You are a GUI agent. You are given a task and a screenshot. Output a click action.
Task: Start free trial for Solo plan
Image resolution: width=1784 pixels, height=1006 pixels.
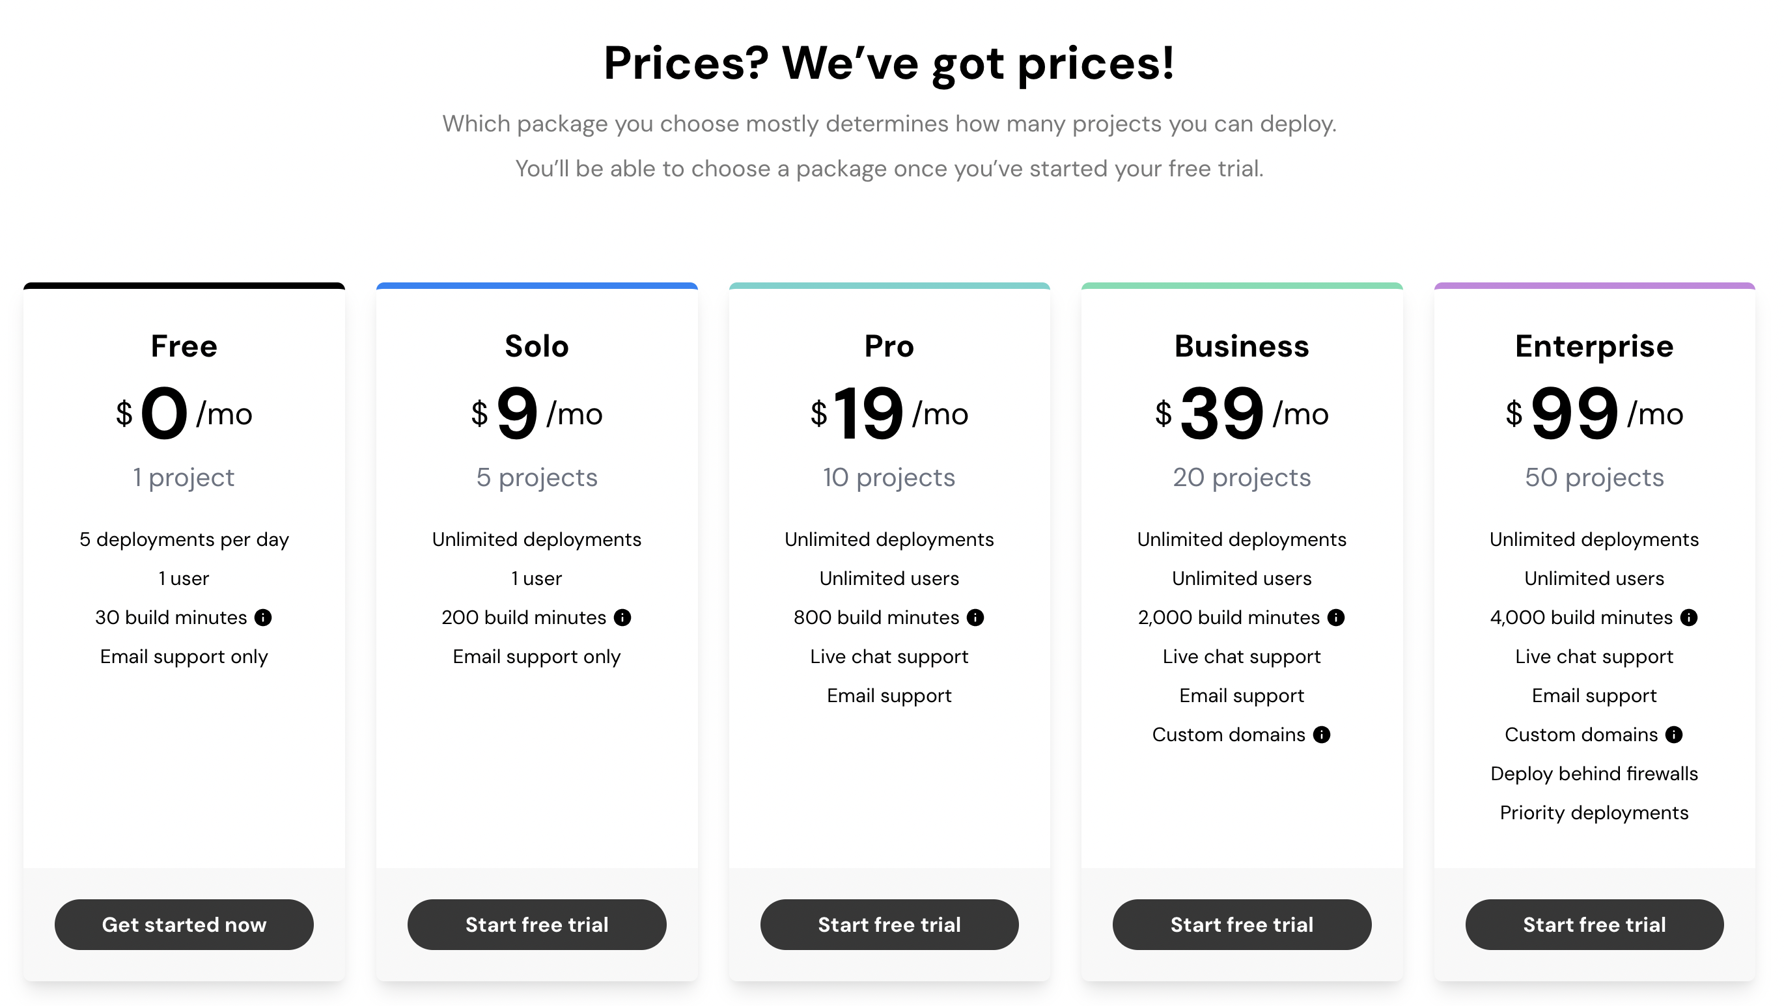point(537,925)
